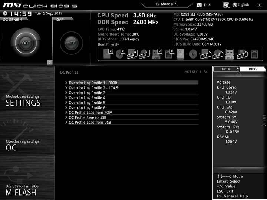The width and height of the screenshot is (267, 200).
Task: Select the UEFI CD/DVD boot device icon
Action: click(120, 54)
